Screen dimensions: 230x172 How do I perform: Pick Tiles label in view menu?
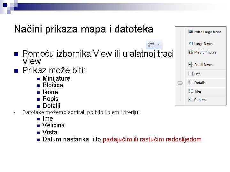click(x=198, y=91)
